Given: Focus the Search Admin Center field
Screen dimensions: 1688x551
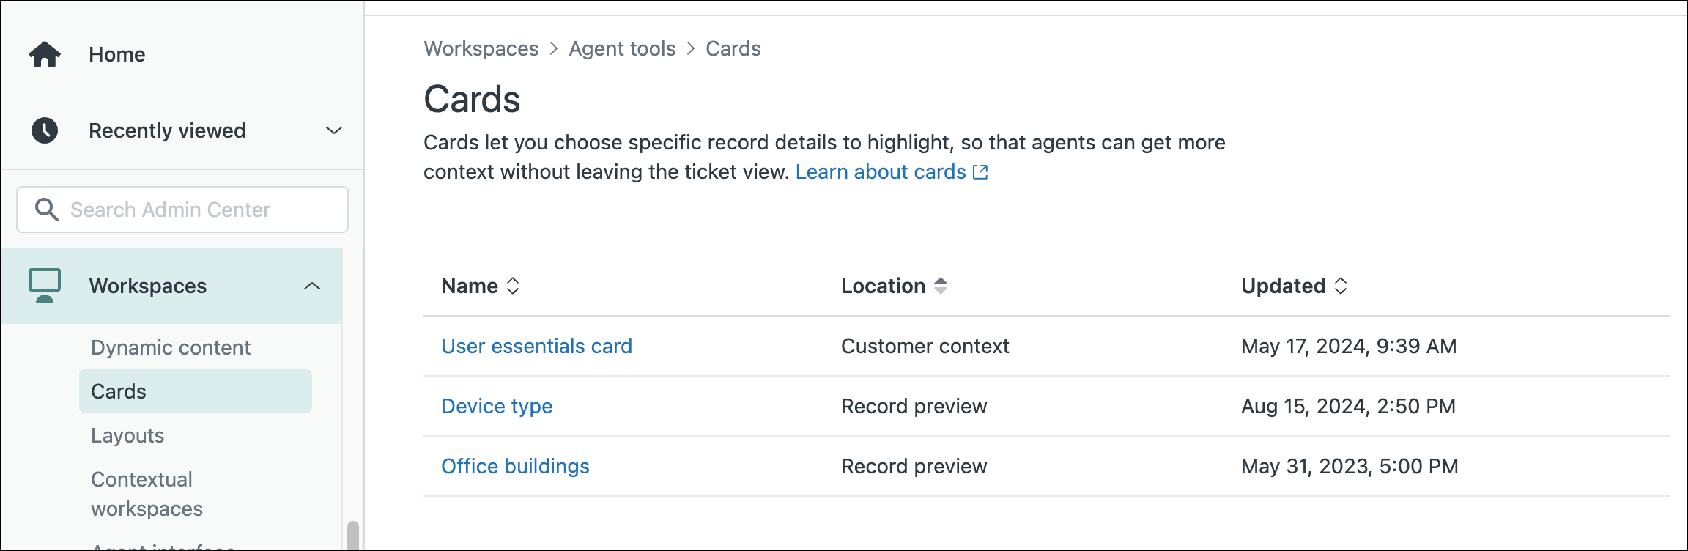Looking at the screenshot, I should 182,210.
